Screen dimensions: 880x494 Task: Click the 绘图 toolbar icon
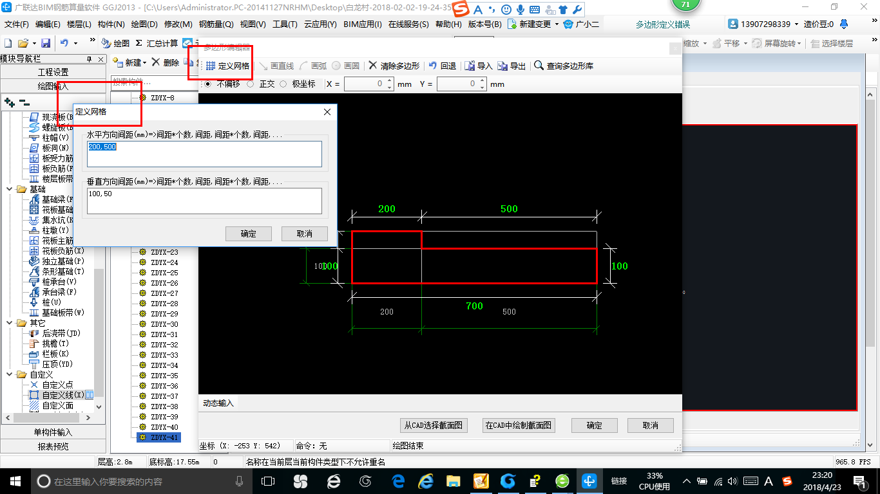click(x=115, y=43)
